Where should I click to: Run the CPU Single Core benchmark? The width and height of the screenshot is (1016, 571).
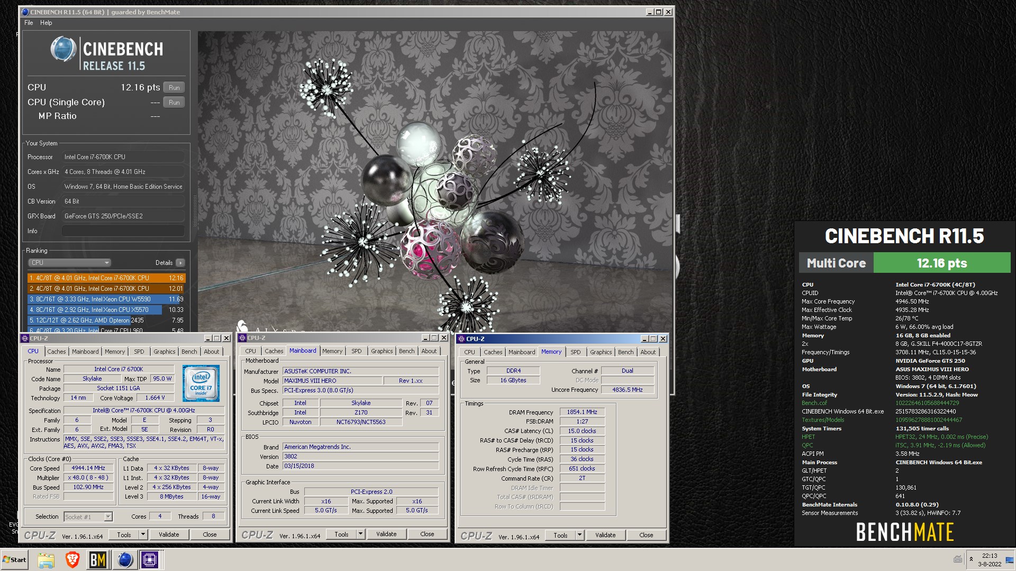[174, 103]
